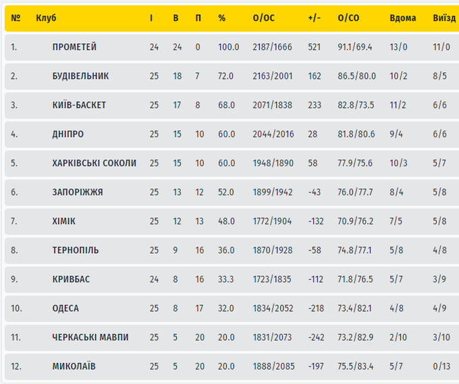The image size is (459, 384).
Task: Click the Клуб column header
Action: click(x=46, y=18)
